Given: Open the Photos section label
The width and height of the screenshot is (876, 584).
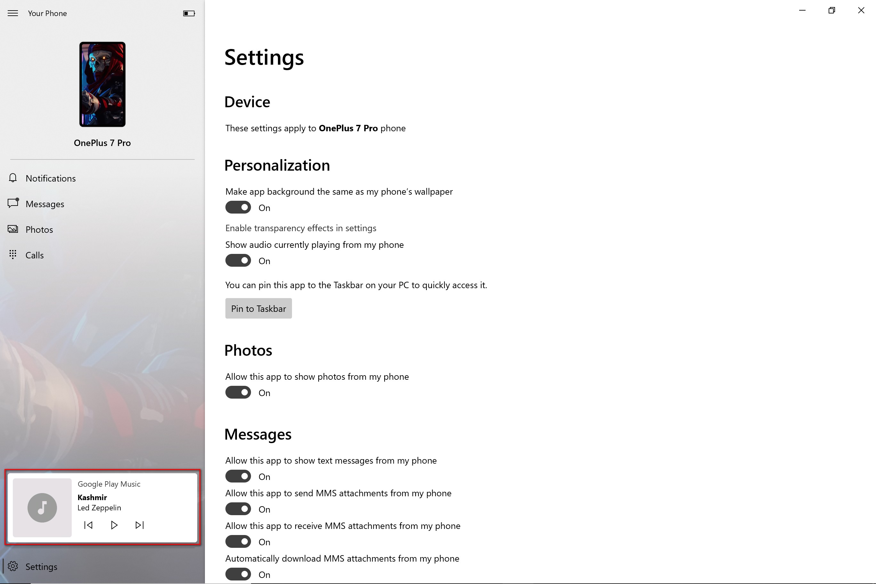Looking at the screenshot, I should coord(39,230).
